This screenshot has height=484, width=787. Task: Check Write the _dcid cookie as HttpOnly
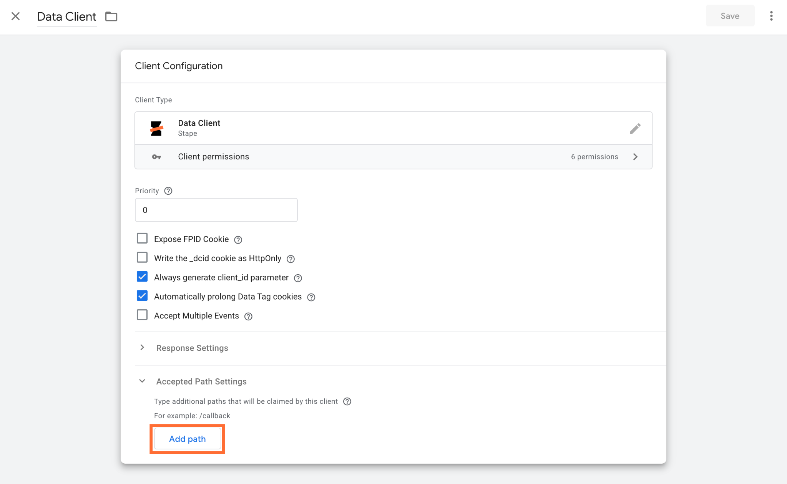(142, 257)
